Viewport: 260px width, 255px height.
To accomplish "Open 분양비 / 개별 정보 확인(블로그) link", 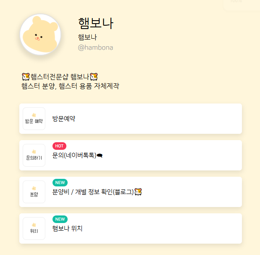I will pos(93,192).
